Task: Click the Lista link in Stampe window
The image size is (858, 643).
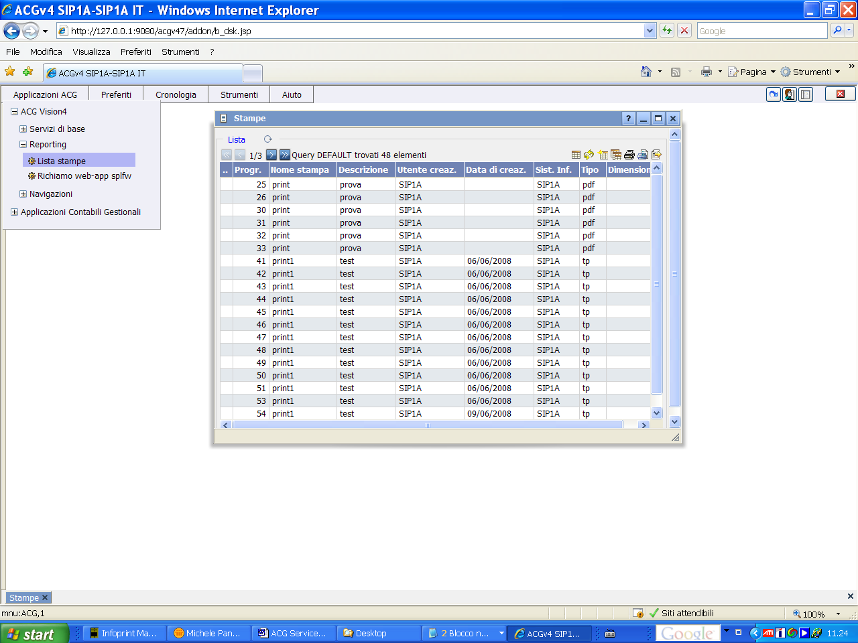Action: pos(237,139)
